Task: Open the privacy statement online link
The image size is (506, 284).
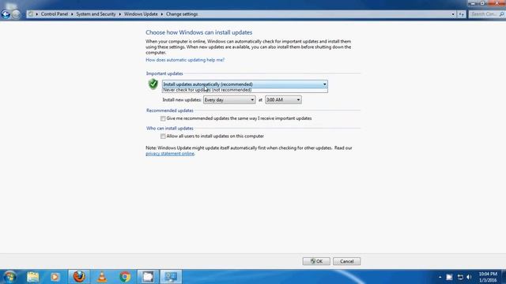Action: click(170, 154)
